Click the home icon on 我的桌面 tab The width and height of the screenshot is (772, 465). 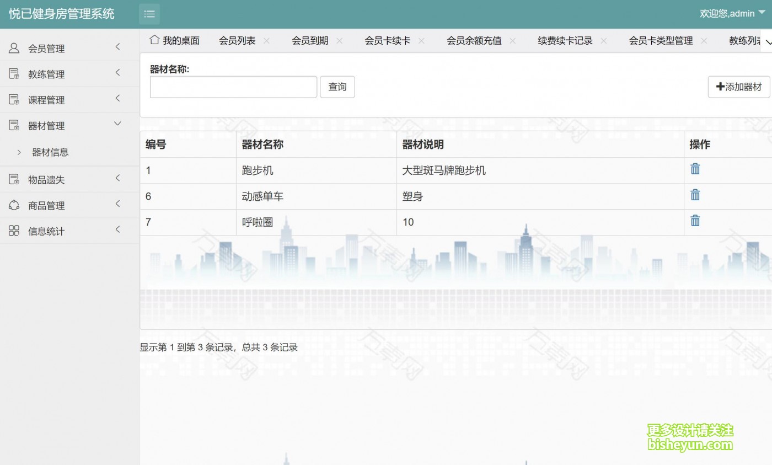[154, 39]
